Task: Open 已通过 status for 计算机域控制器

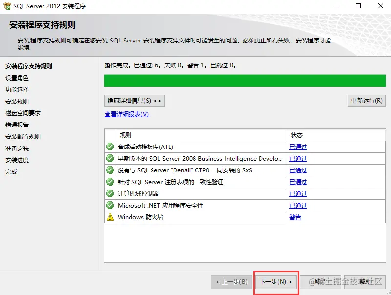Action: pos(298,193)
